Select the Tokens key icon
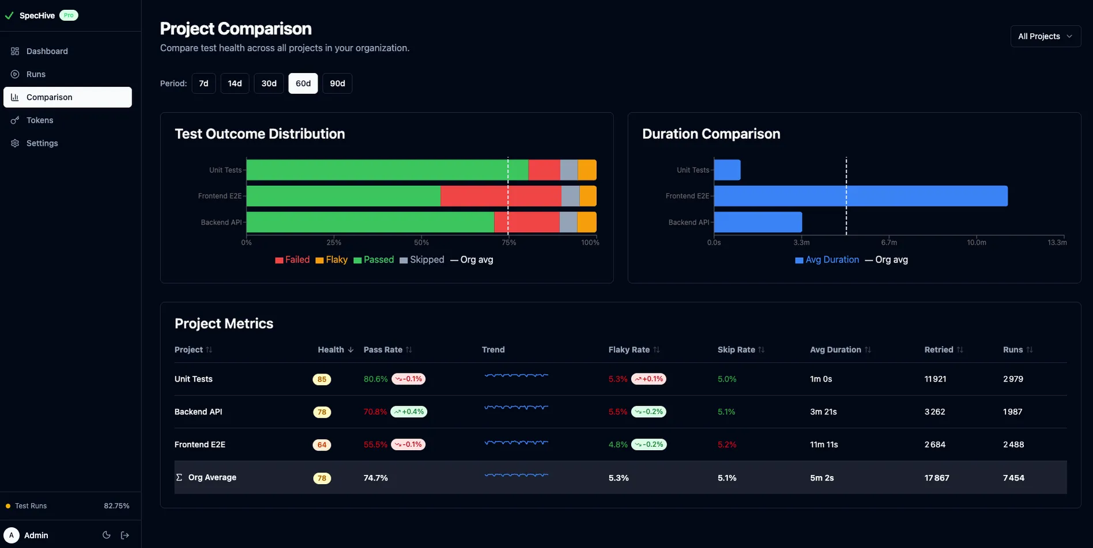 (14, 120)
